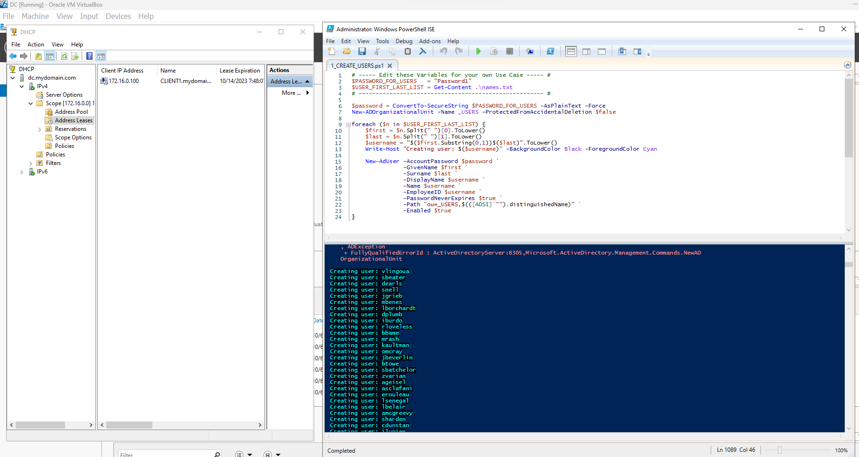Select Address Pool in the DHCP tree

pyautogui.click(x=71, y=112)
